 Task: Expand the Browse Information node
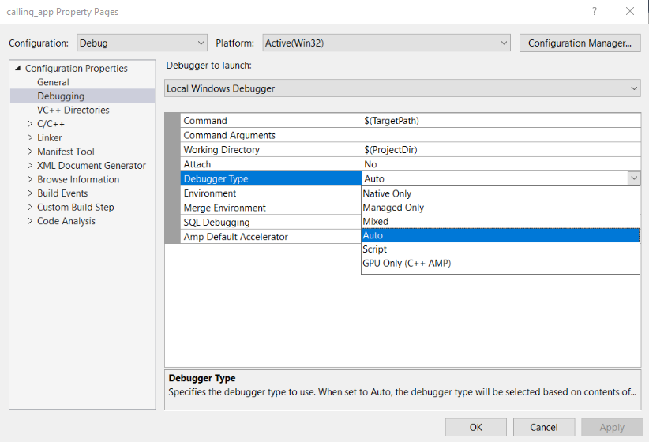tap(30, 179)
